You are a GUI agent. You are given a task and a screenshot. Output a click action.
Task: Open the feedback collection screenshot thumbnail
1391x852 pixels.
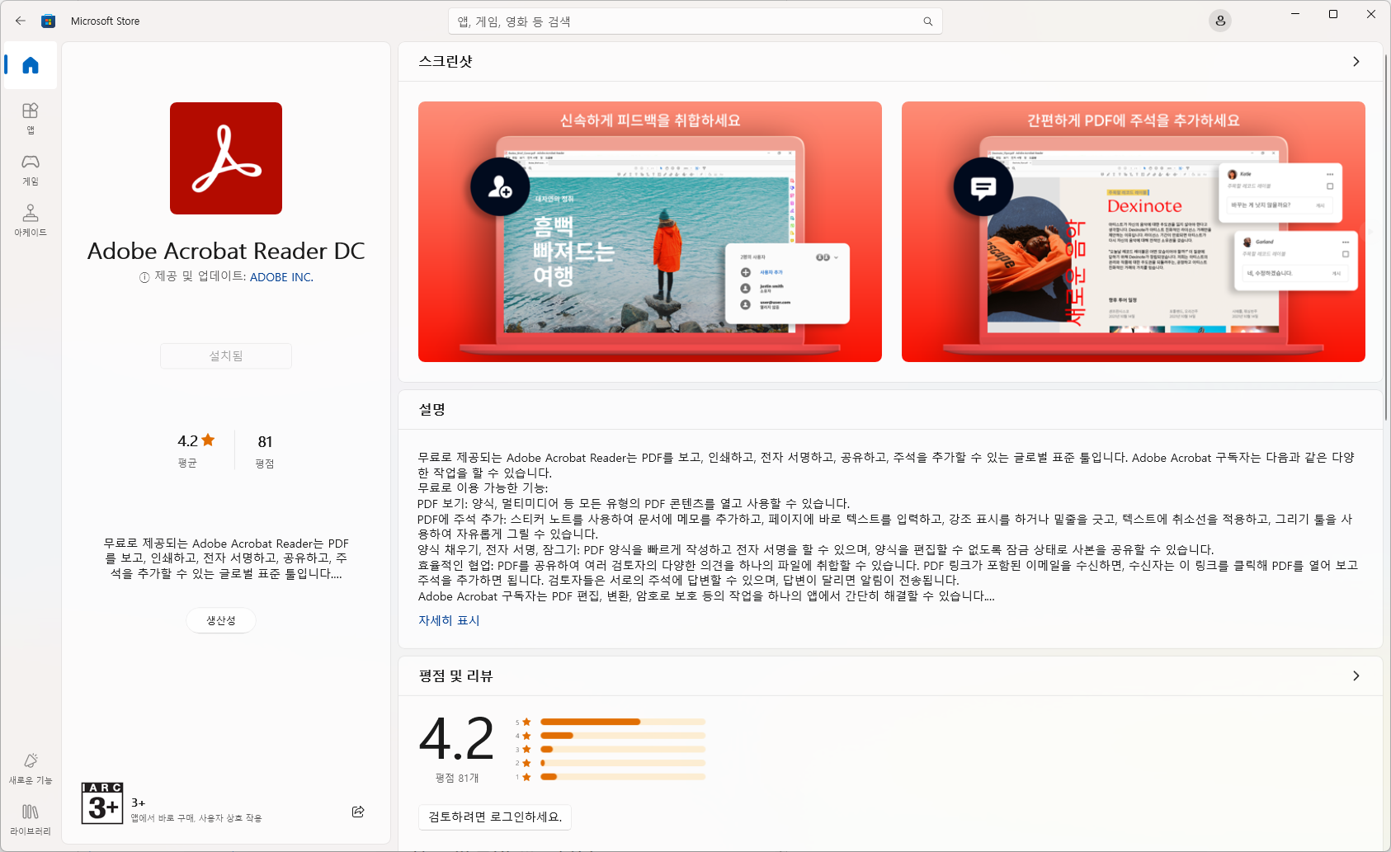pos(650,232)
